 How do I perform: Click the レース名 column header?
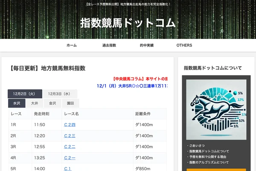(x=97, y=114)
